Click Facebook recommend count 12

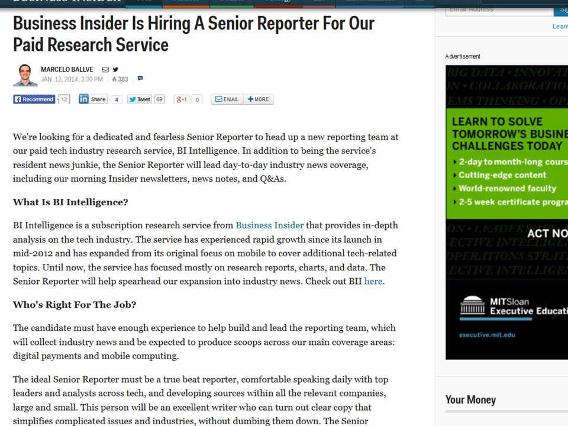click(64, 99)
